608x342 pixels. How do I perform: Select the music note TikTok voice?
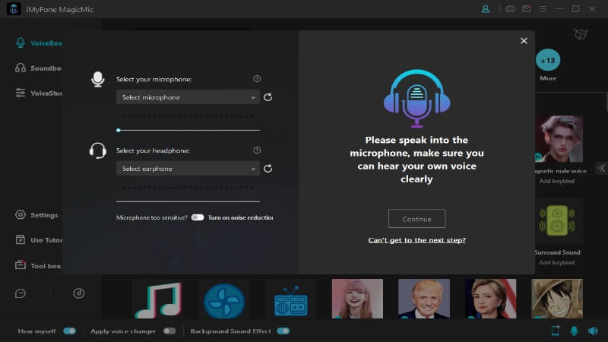(158, 299)
